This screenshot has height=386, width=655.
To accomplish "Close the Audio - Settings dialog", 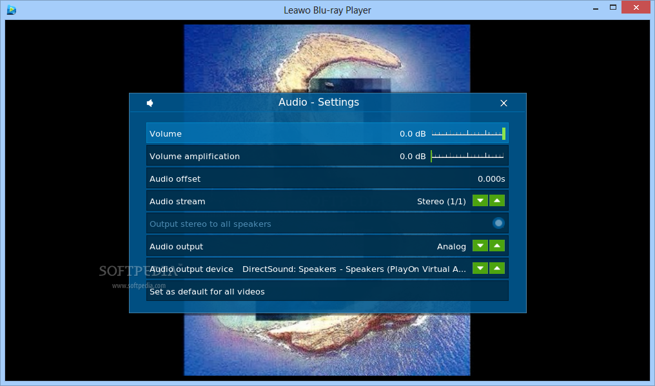I will click(x=503, y=103).
